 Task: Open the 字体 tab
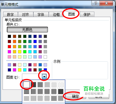[41, 14]
